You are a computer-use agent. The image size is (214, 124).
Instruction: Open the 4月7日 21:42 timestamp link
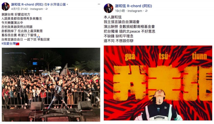point(19,9)
